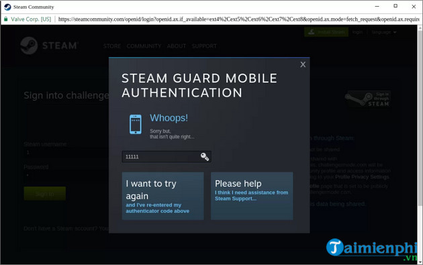423x265 pixels.
Task: Click the 'Whoops!' heading text
Action: pos(169,118)
